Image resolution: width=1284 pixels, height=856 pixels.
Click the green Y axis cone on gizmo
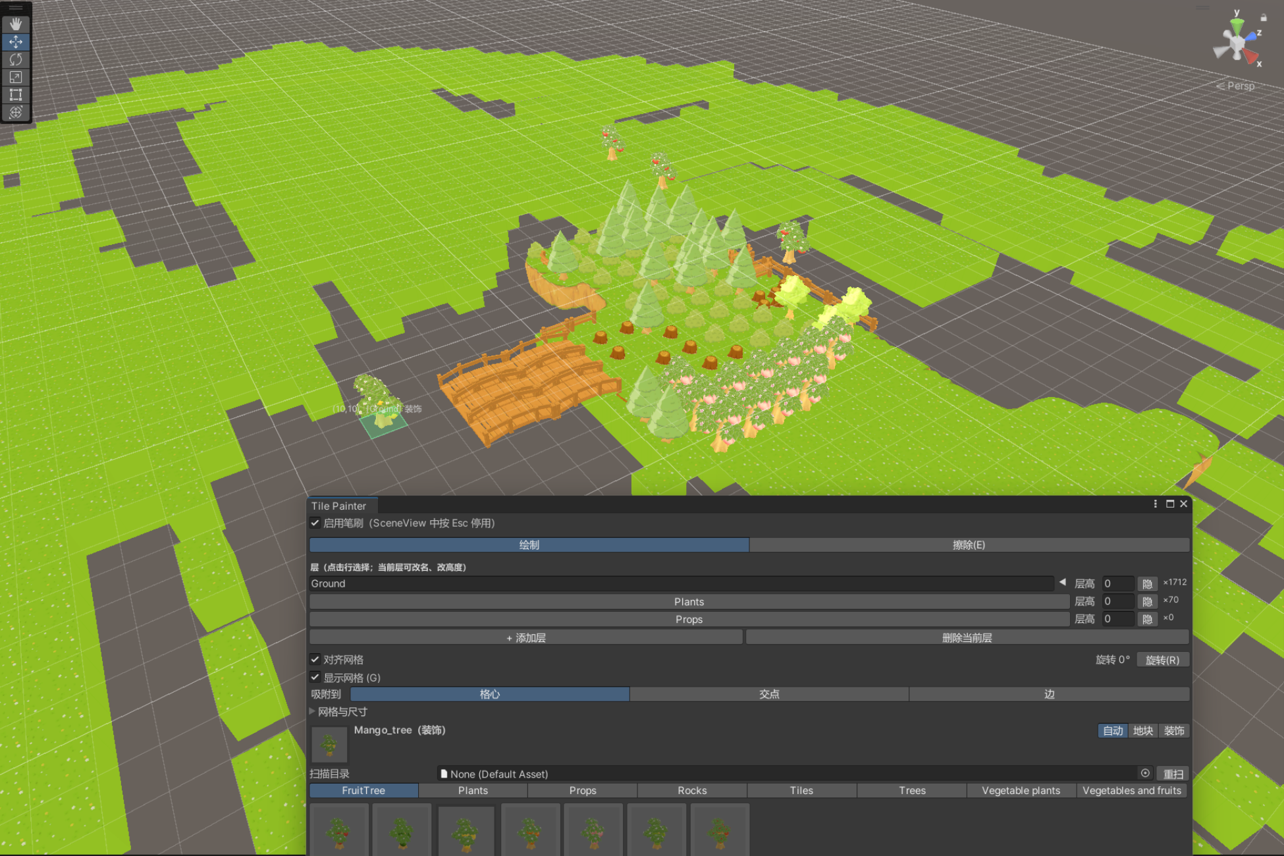pos(1237,27)
